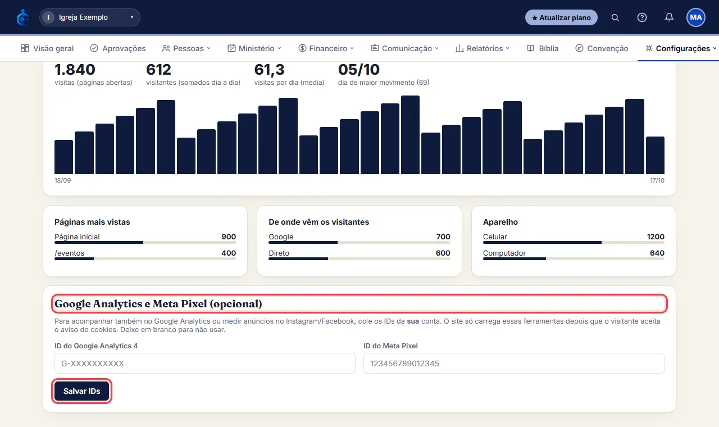Click the Financeiro dollar coin icon

[302, 48]
